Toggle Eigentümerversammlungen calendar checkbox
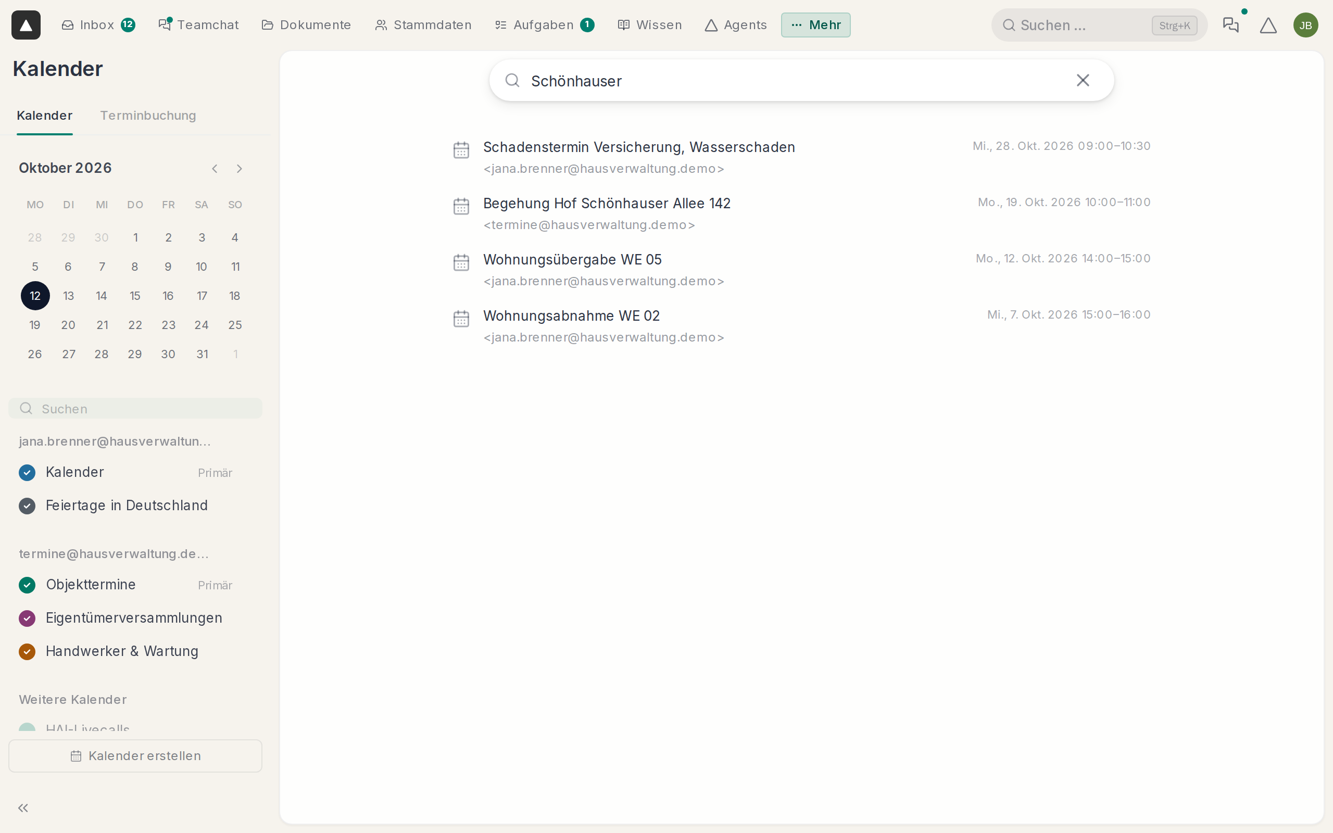 27,618
